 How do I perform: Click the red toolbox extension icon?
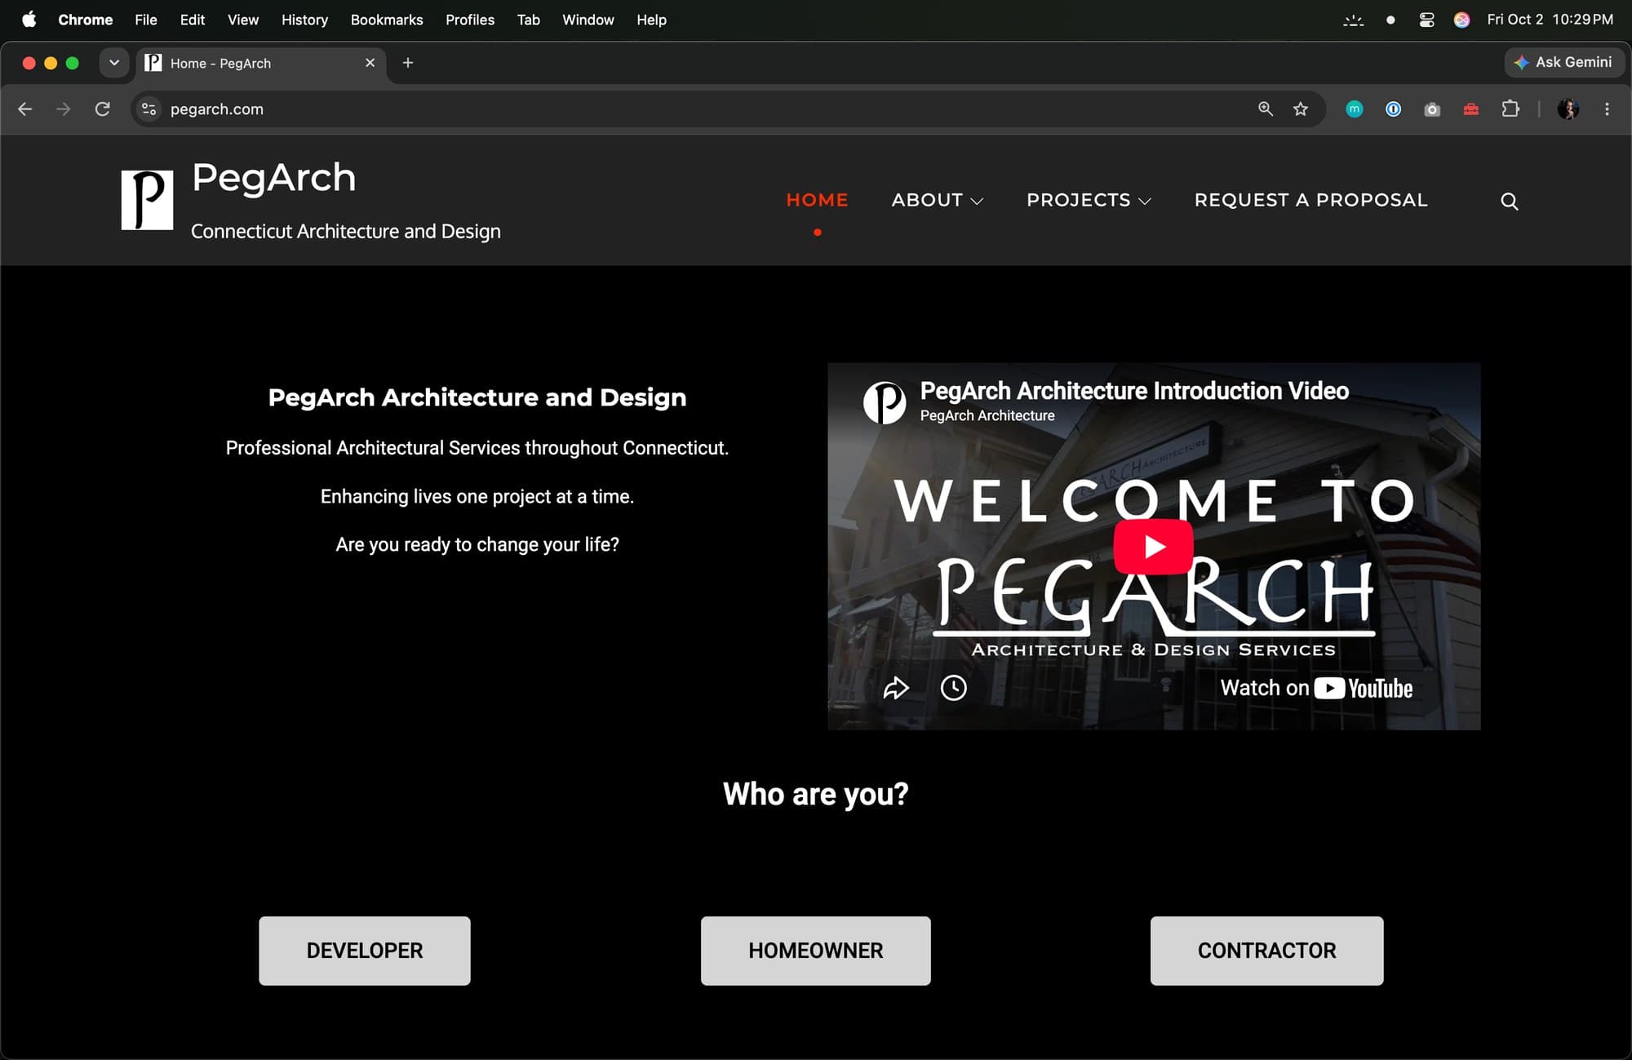[1471, 109]
